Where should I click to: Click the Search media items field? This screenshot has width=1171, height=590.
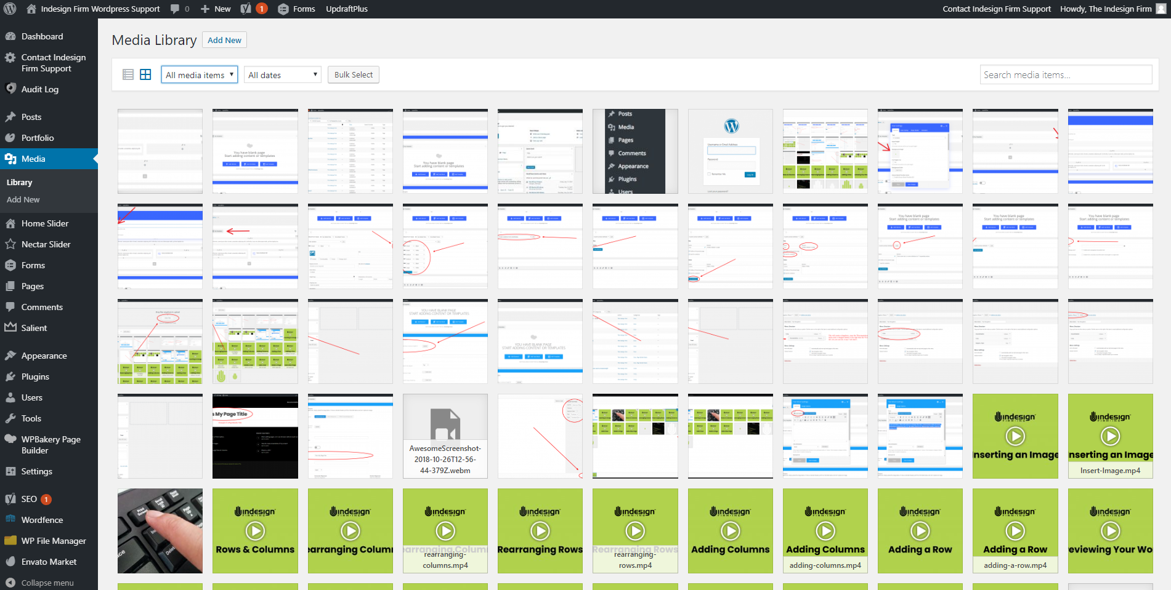tap(1066, 74)
